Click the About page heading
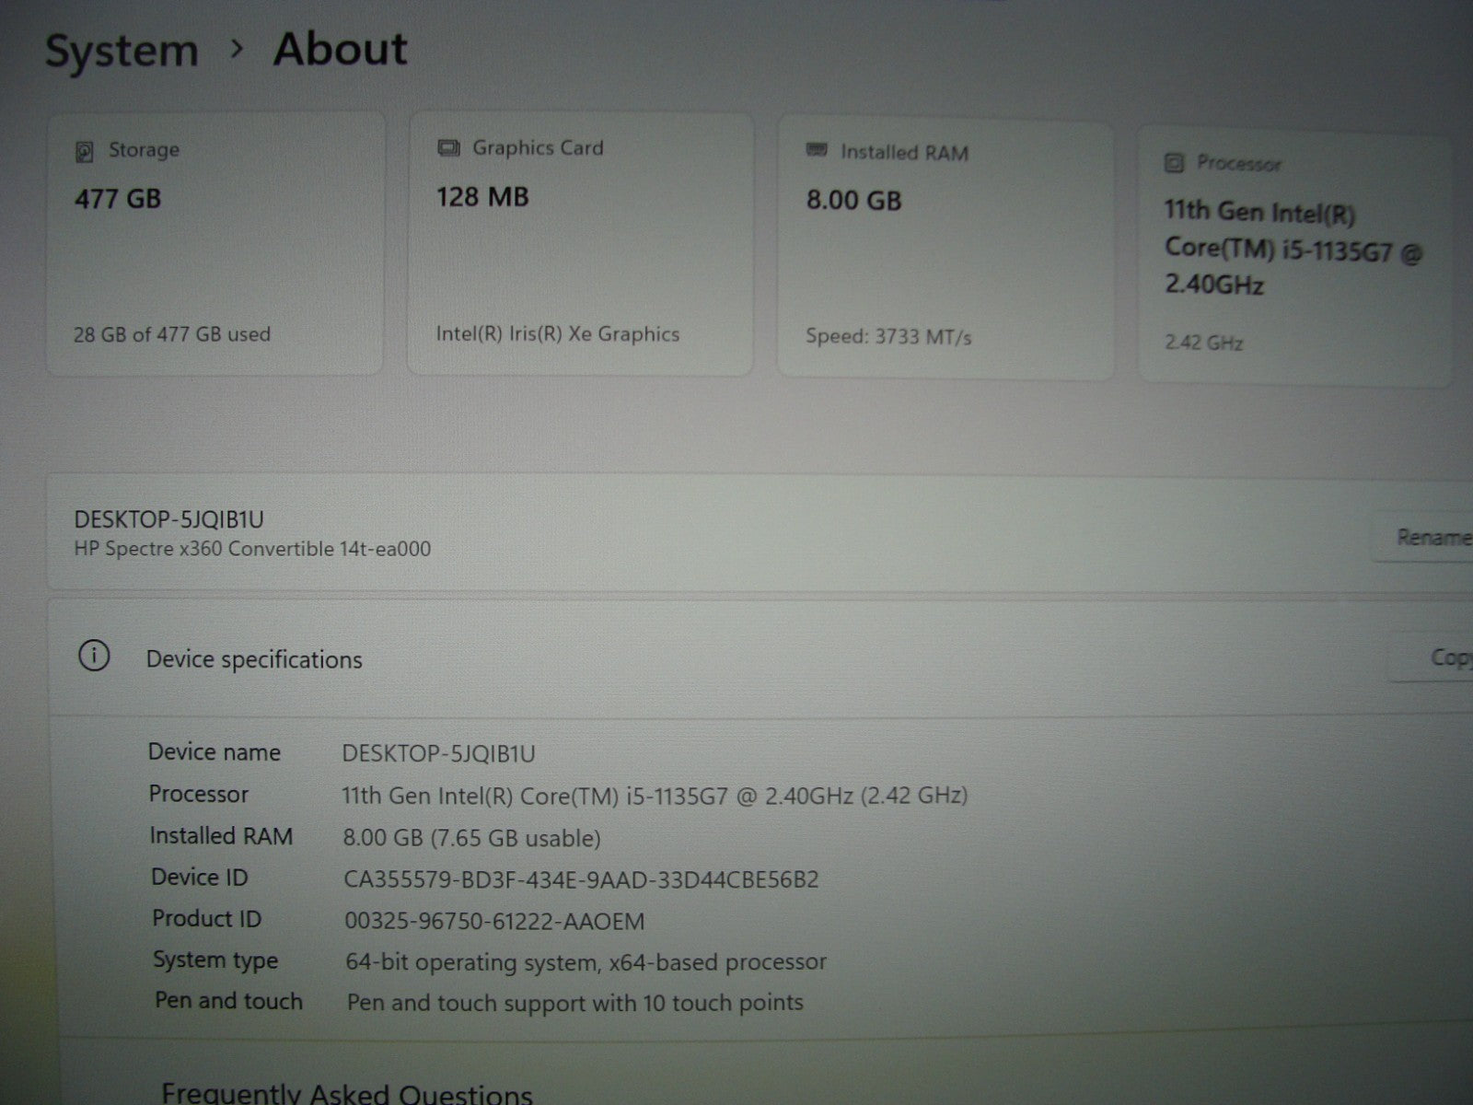Viewport: 1473px width, 1105px height. point(340,49)
